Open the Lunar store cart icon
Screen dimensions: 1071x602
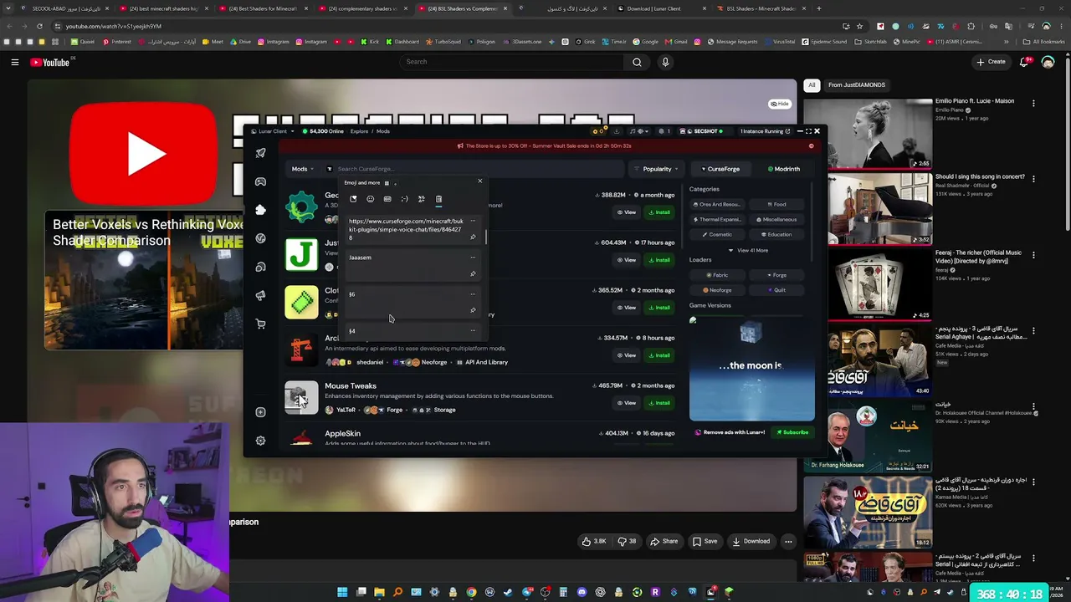pos(260,324)
